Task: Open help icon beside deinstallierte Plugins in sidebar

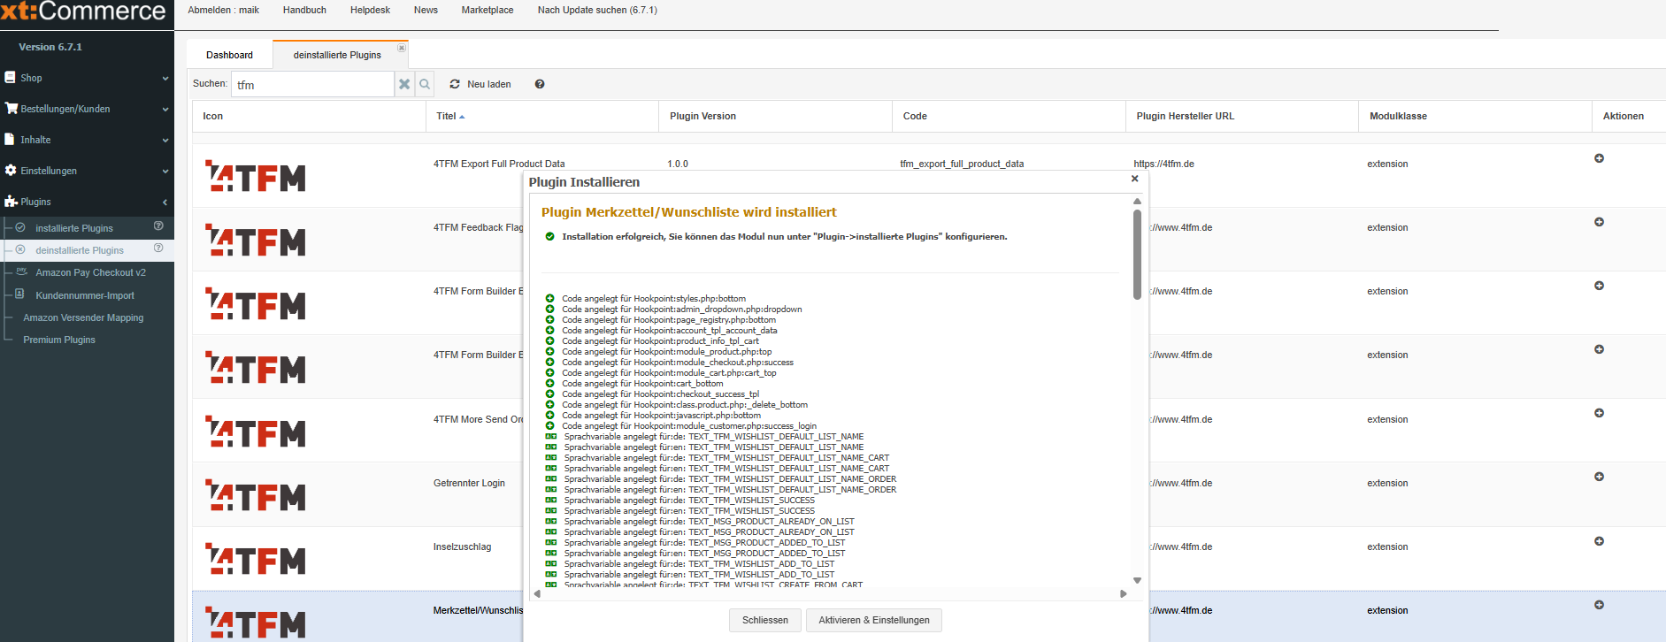Action: pos(158,248)
